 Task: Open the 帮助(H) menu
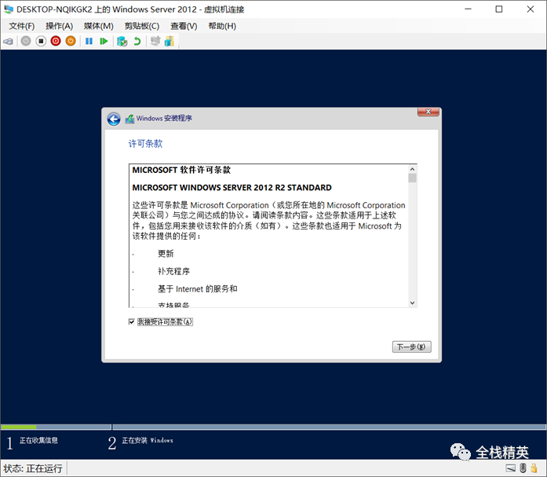(222, 26)
